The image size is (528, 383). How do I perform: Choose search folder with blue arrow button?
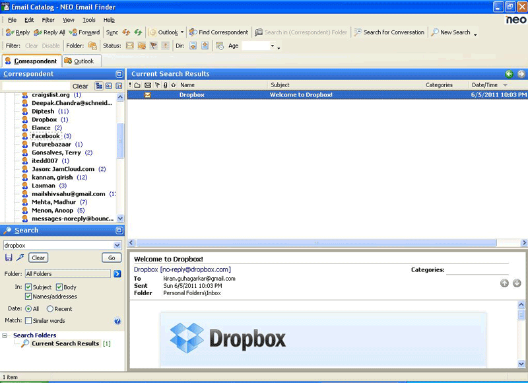[x=117, y=274]
